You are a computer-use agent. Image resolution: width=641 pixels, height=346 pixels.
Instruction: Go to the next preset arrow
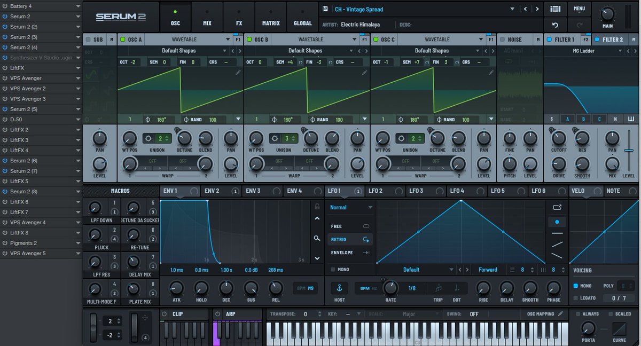tap(537, 9)
